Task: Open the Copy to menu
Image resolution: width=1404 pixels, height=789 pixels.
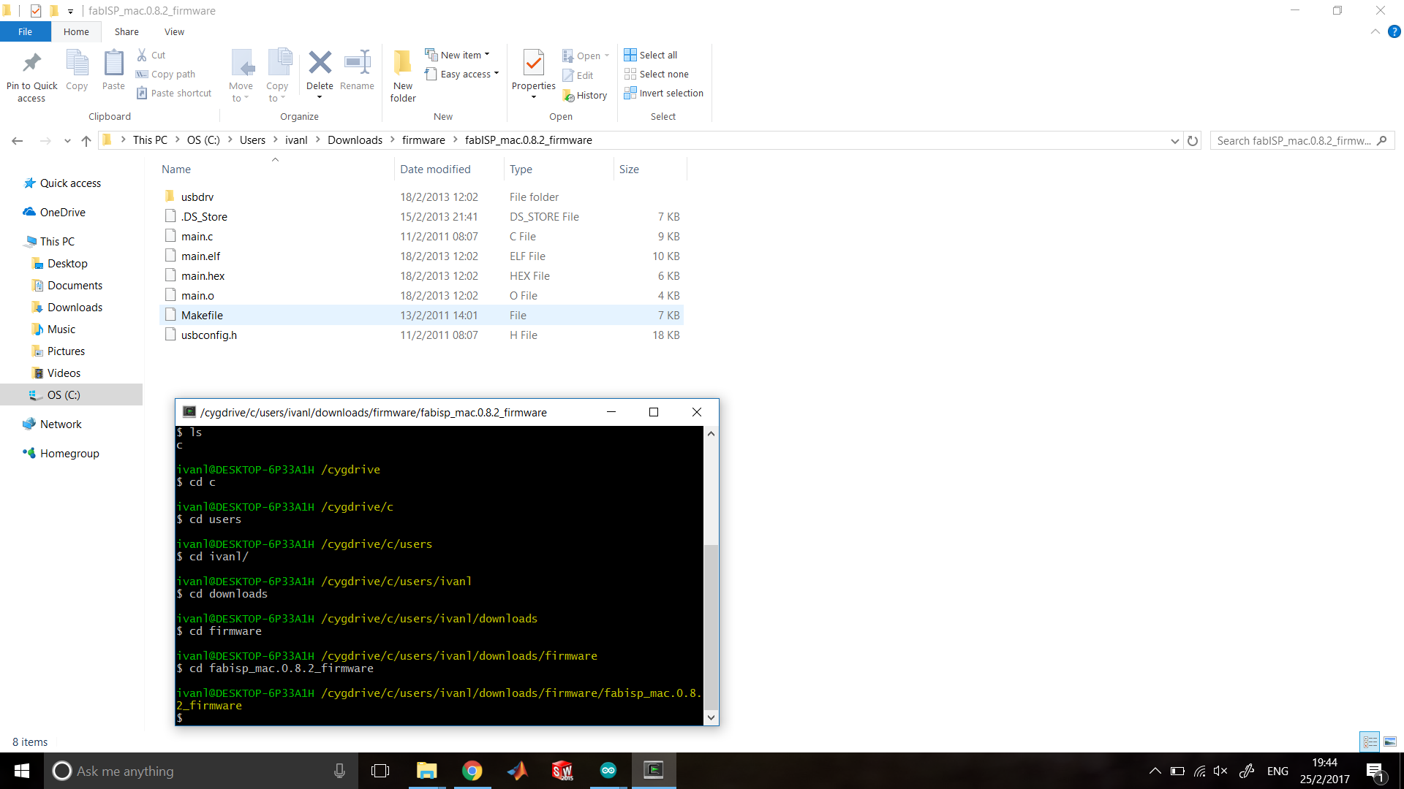Action: (277, 76)
